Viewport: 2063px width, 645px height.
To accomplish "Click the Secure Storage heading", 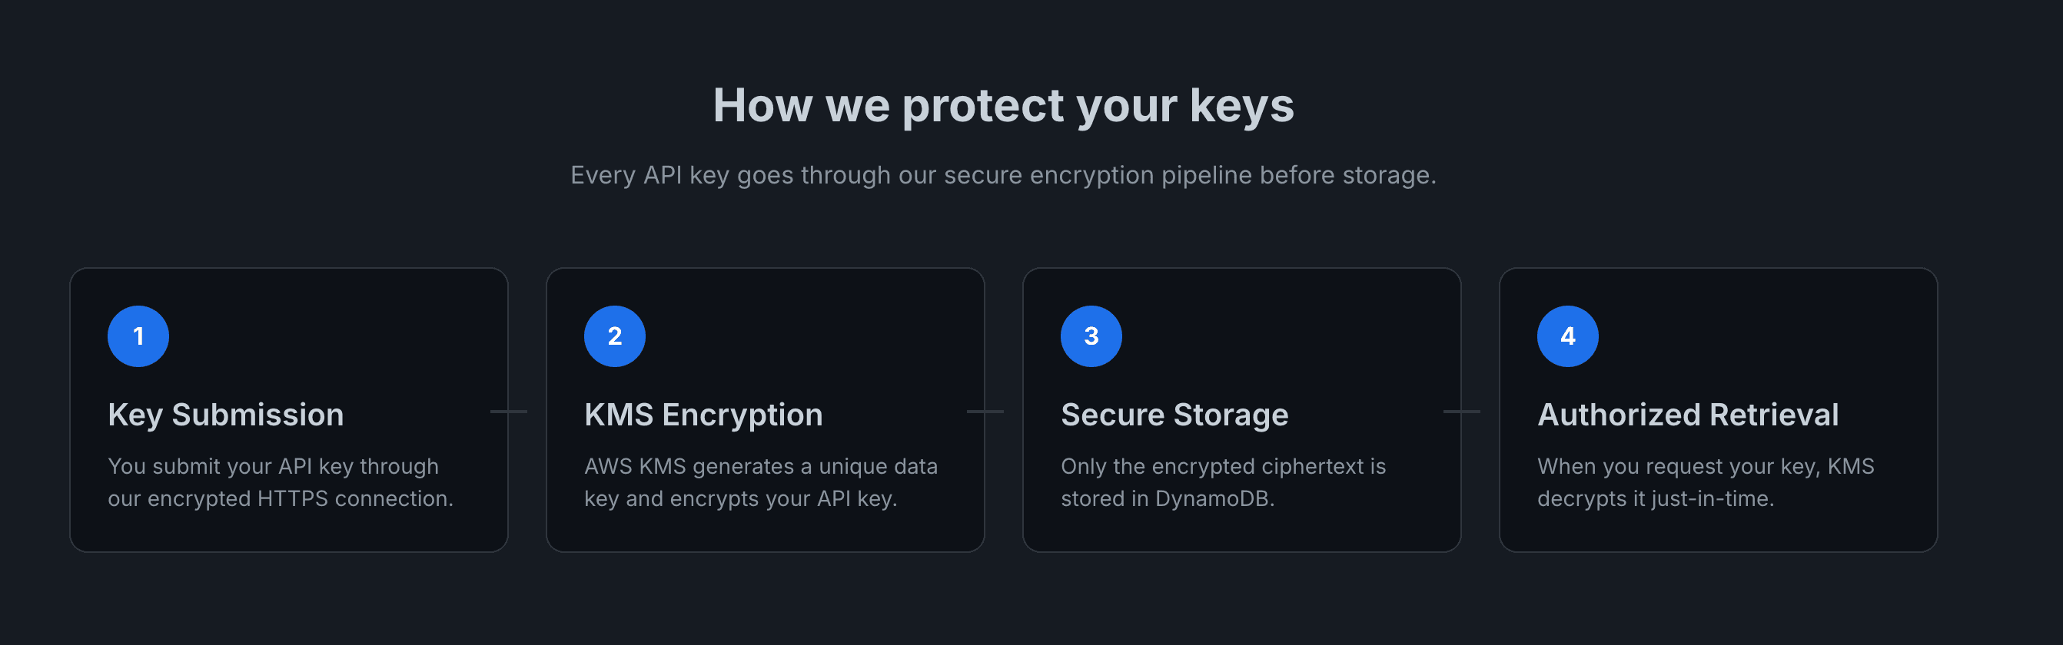I will 1174,415.
